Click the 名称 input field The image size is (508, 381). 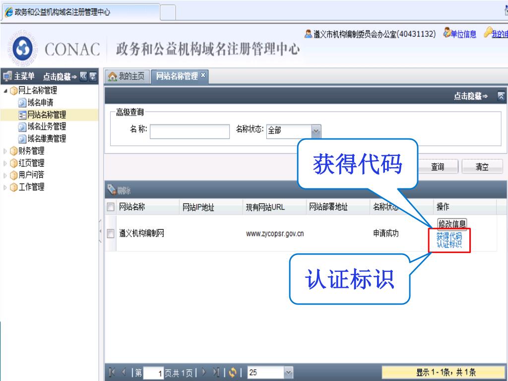(190, 131)
